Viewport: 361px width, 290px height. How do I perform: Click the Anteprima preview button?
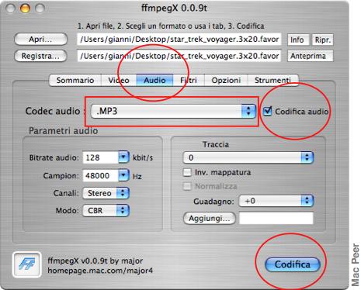click(x=310, y=56)
